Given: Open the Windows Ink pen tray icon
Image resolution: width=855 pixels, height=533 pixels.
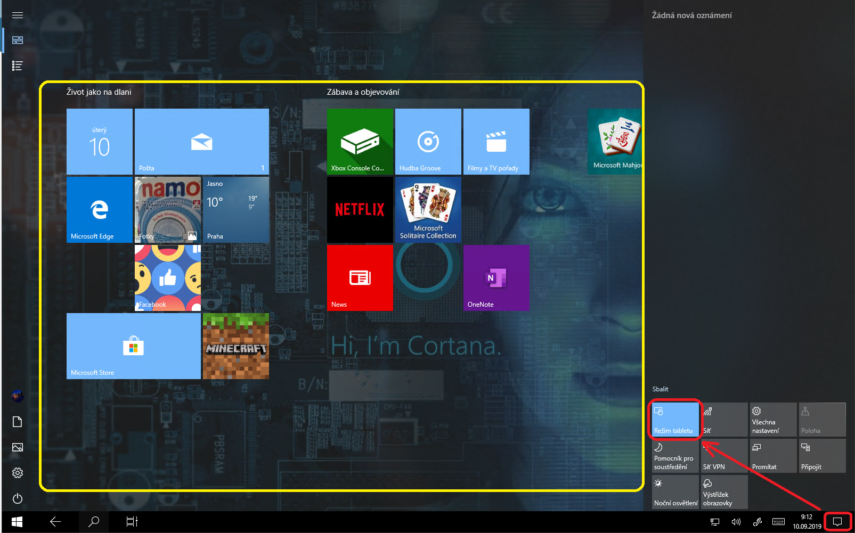Looking at the screenshot, I should (758, 522).
